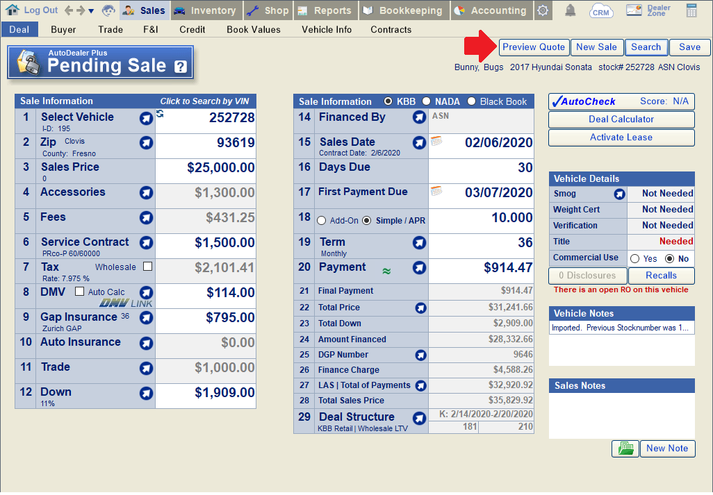Open Select Vehicle arrow icon

tap(146, 119)
